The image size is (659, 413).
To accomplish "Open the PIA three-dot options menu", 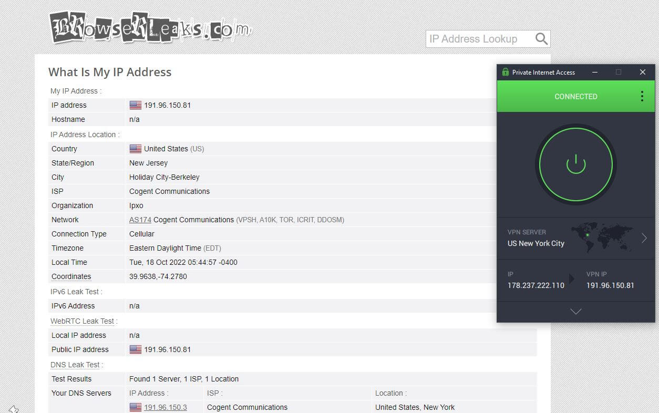I will point(642,96).
